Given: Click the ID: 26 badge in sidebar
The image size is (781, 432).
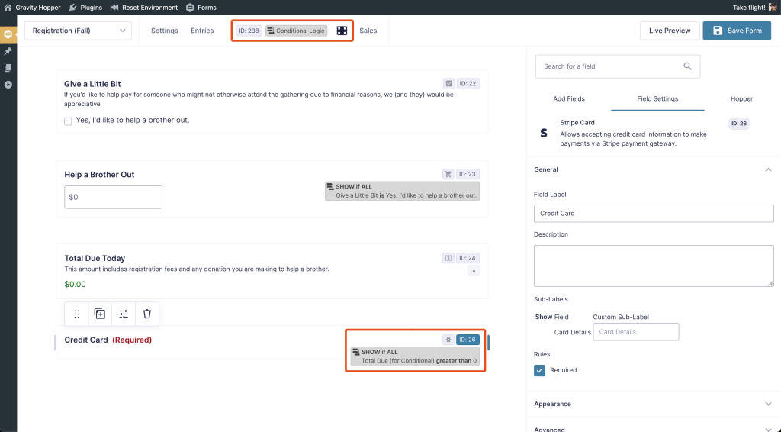Looking at the screenshot, I should [738, 124].
